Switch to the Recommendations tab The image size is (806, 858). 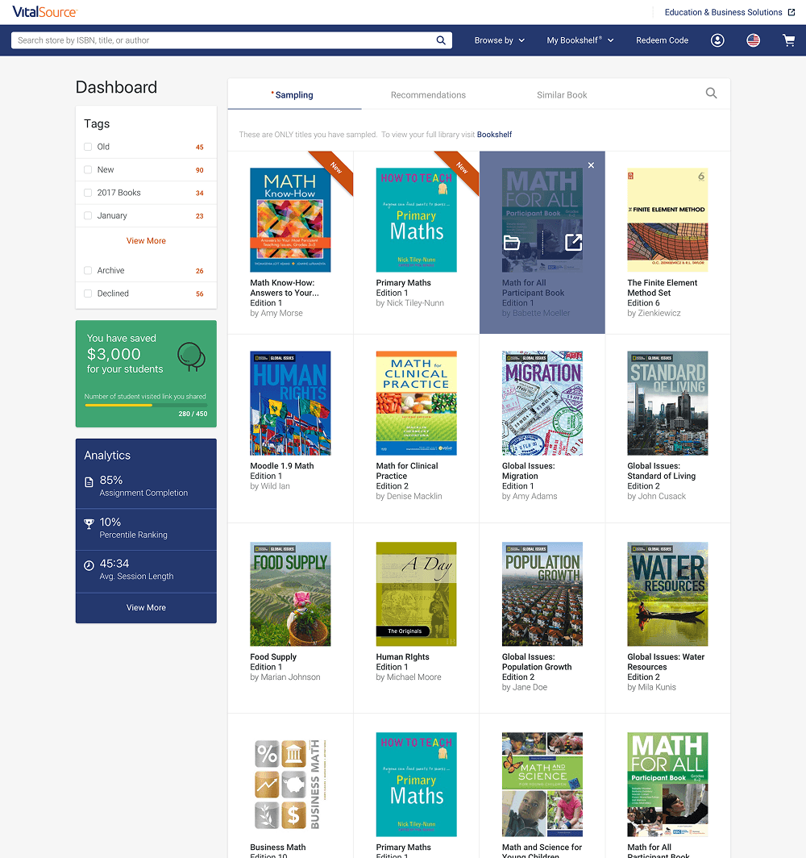[428, 95]
